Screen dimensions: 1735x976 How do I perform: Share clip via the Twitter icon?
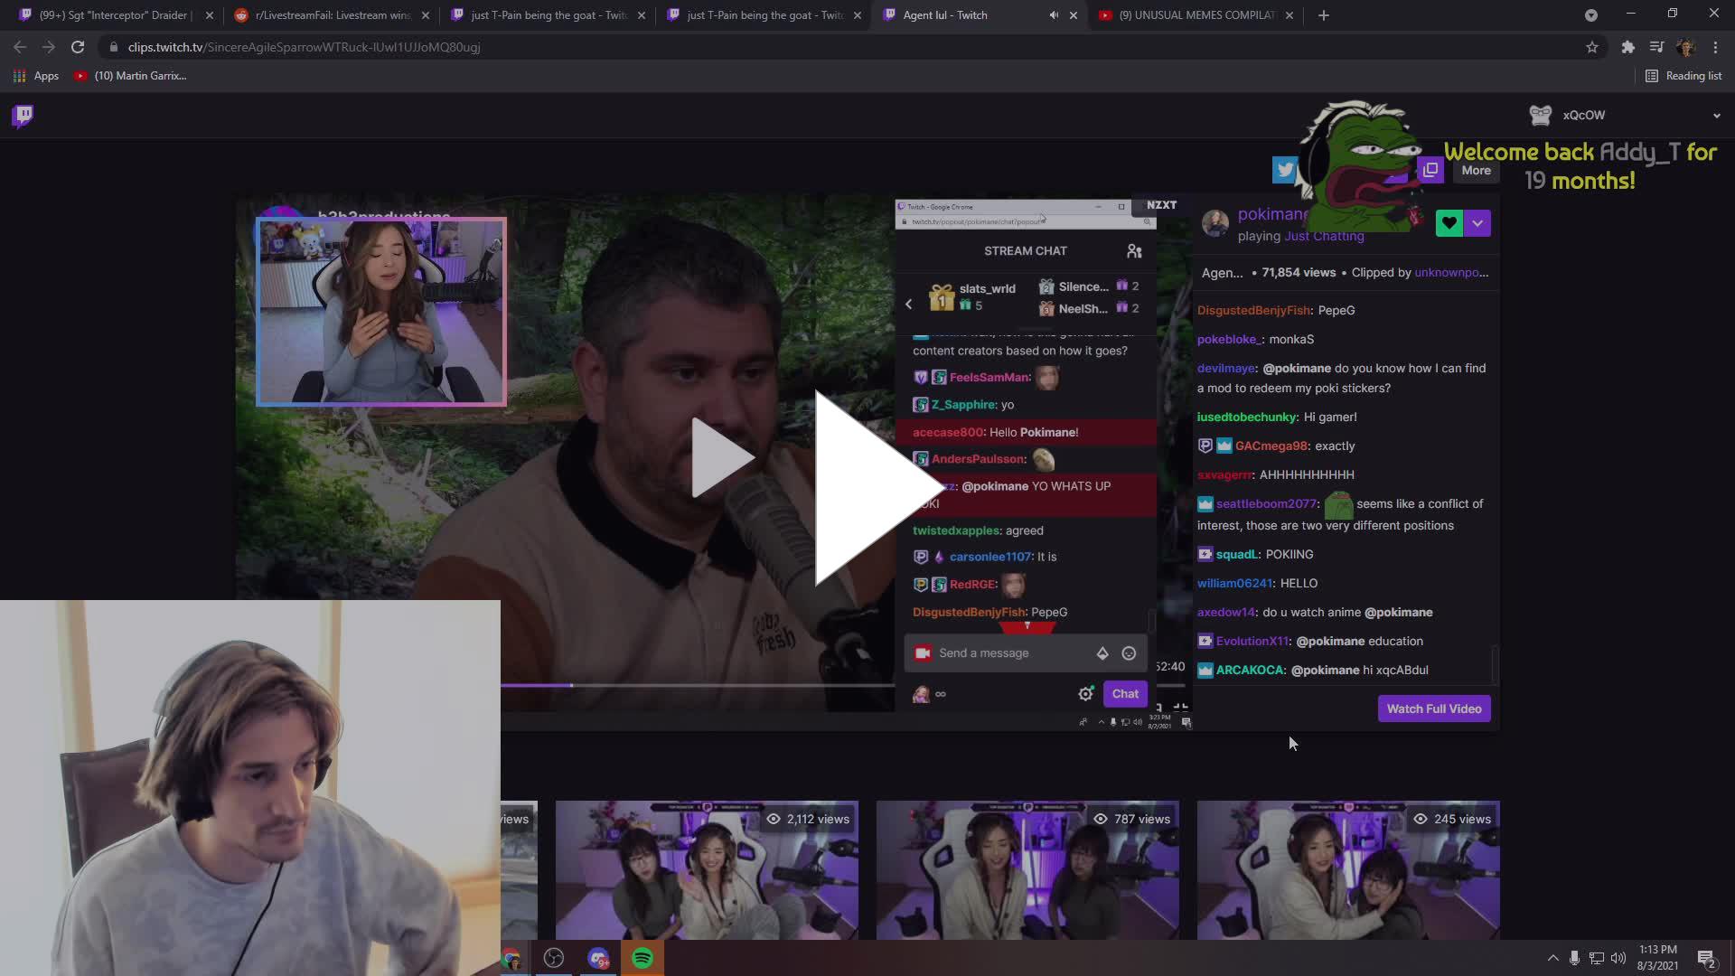1284,170
